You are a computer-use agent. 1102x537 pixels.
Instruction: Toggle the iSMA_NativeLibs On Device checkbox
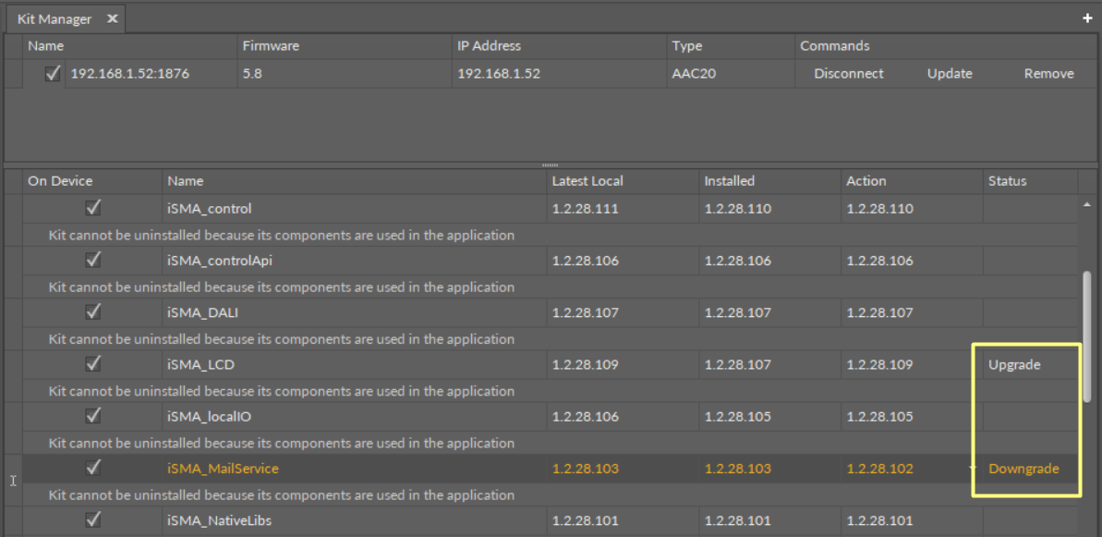[x=93, y=520]
